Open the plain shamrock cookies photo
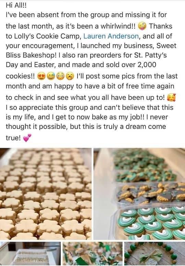185x266 pixels. [46, 194]
